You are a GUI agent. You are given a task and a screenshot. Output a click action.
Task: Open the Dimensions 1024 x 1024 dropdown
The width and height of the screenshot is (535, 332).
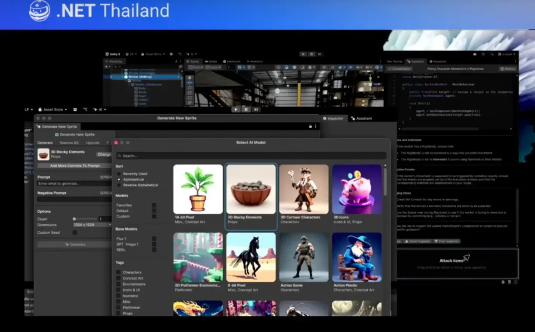tap(93, 225)
